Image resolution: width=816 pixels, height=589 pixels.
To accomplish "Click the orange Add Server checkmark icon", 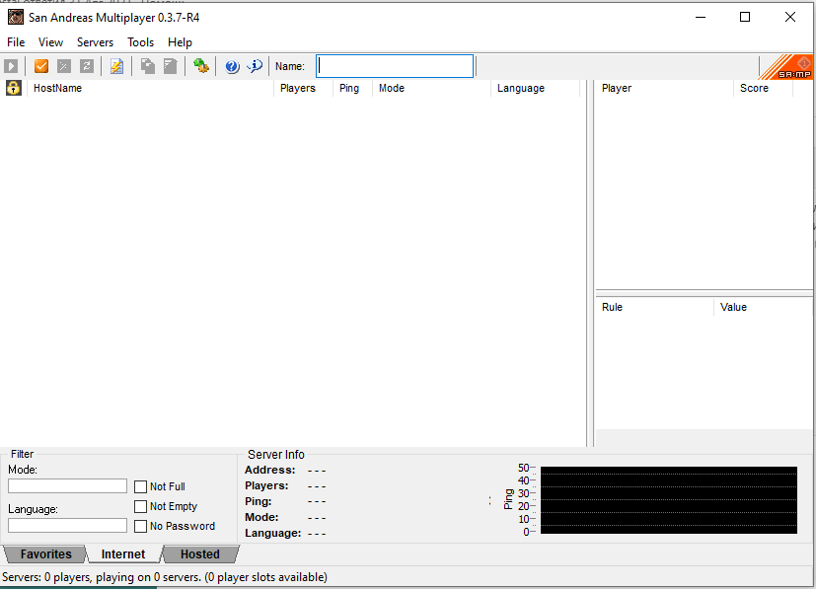I will (41, 66).
